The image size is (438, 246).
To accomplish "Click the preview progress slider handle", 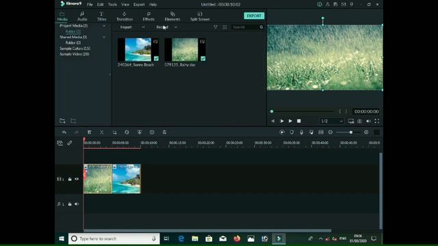I will tap(272, 111).
